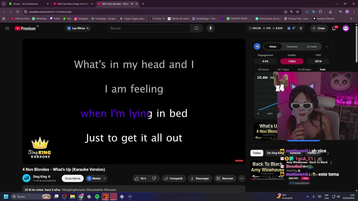Click the Compartir button

tap(173, 178)
